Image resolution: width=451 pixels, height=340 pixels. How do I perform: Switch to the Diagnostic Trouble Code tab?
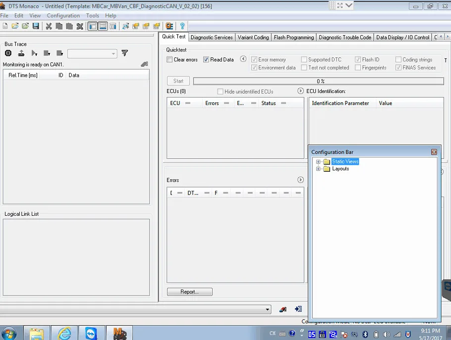(345, 37)
